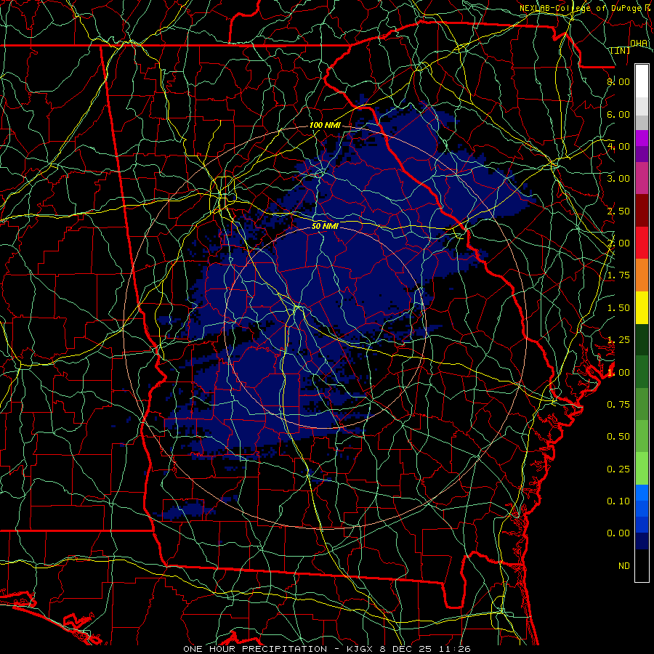Image resolution: width=654 pixels, height=654 pixels.
Task: Click the '1.50' legend value
Action: (618, 308)
